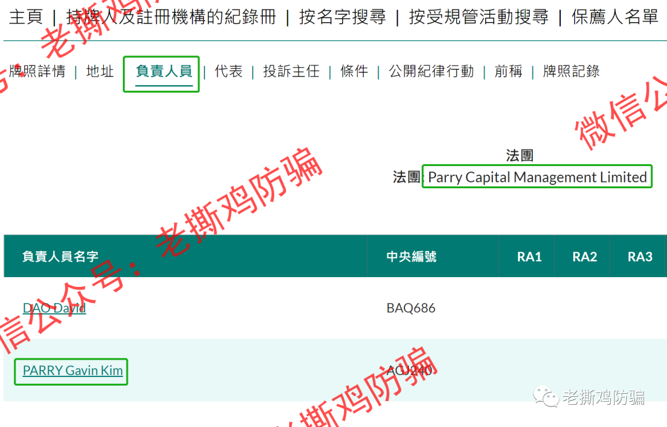Viewport: 667px width, 427px height.
Task: Open PARRY Gavin Kim's details link
Action: 73,370
